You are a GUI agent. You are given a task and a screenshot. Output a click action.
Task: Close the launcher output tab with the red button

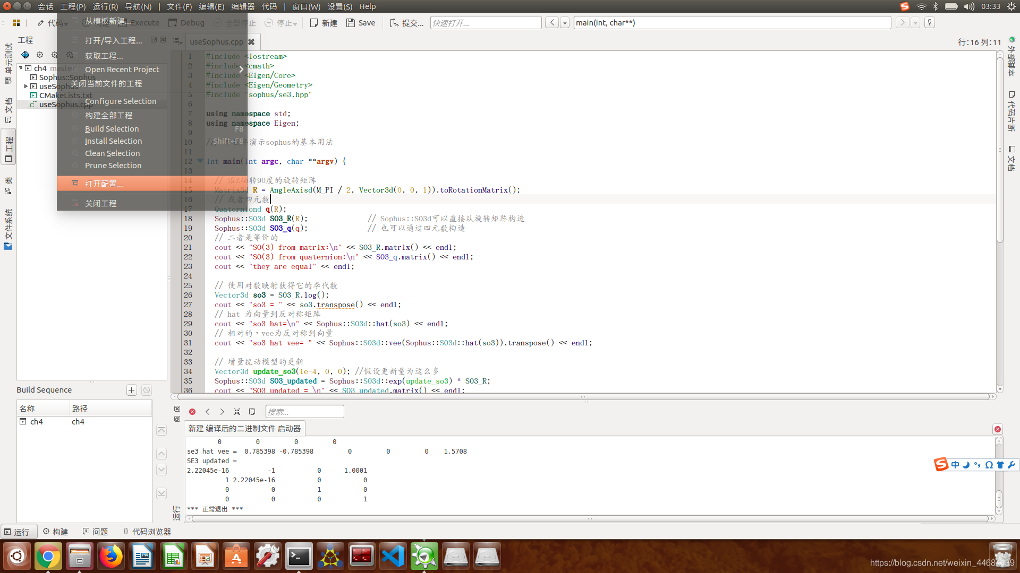coord(998,429)
